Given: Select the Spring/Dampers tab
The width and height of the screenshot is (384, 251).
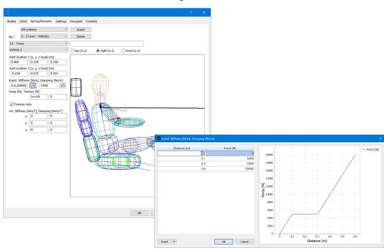Looking at the screenshot, I should pyautogui.click(x=41, y=21).
